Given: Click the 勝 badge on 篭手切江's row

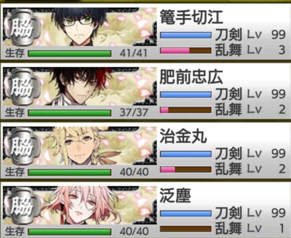Looking at the screenshot, I should click(x=22, y=27).
